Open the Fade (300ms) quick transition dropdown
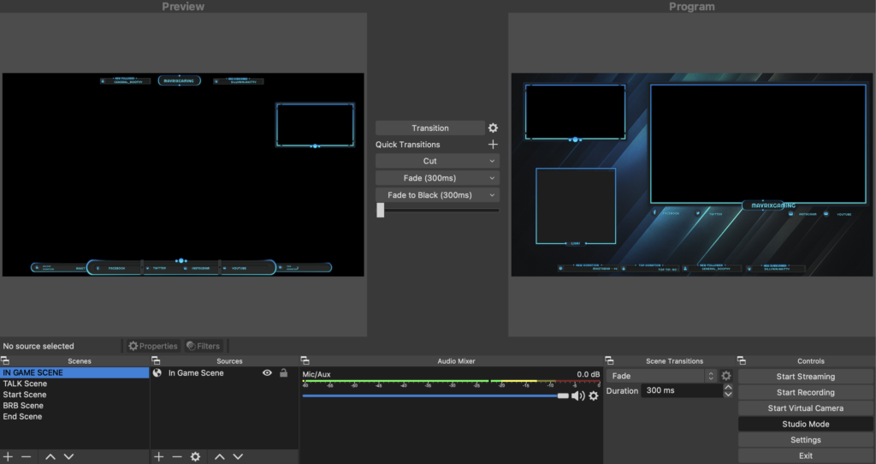The image size is (876, 464). (x=437, y=178)
